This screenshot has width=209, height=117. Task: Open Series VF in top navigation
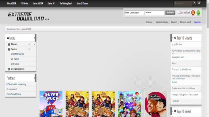tap(51, 3)
